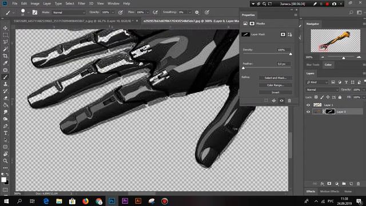
Task: Toggle airbrush build-up effects
Action: 155,13
